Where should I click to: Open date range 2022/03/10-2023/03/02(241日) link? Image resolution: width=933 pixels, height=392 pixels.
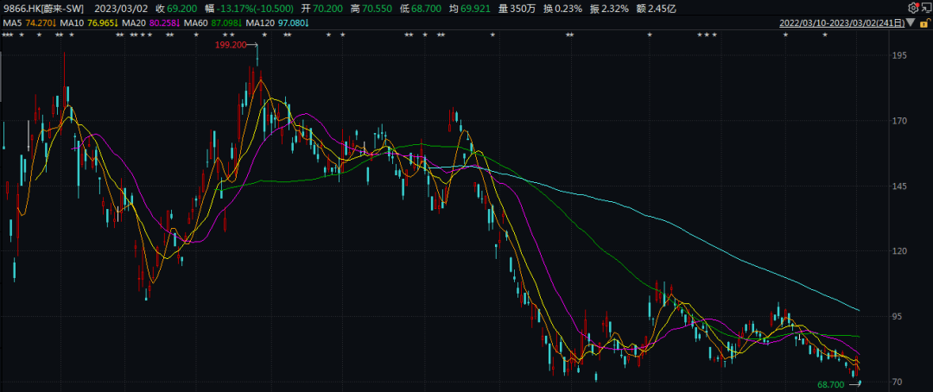[x=842, y=23]
